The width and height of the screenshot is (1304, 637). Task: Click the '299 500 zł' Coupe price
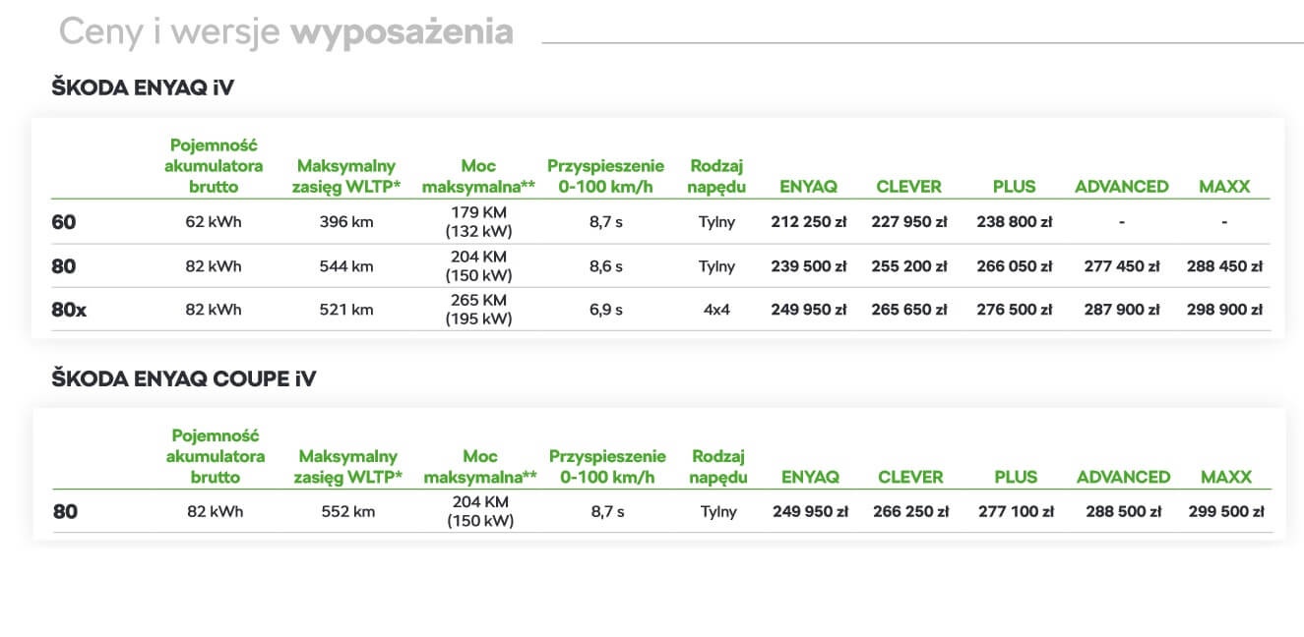1226,511
